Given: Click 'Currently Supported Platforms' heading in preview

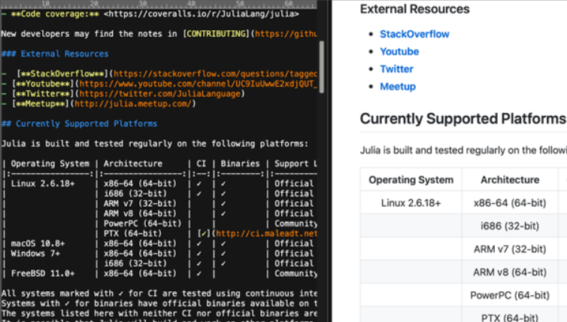Looking at the screenshot, I should (462, 119).
